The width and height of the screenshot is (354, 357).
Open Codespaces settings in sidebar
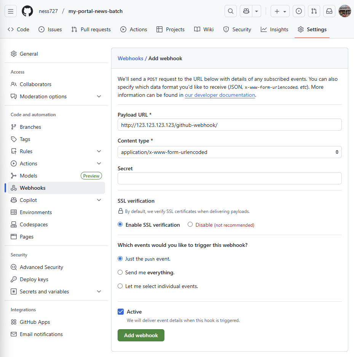(x=56, y=224)
